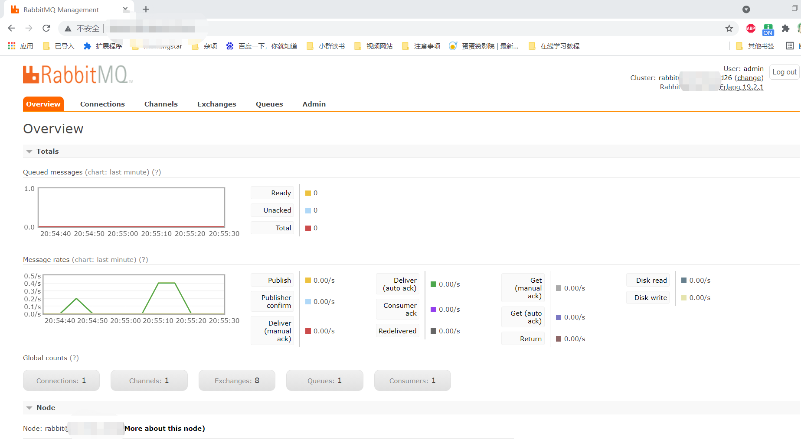The width and height of the screenshot is (801, 439).
Task: Click the Disk read color swatch
Action: [684, 281]
